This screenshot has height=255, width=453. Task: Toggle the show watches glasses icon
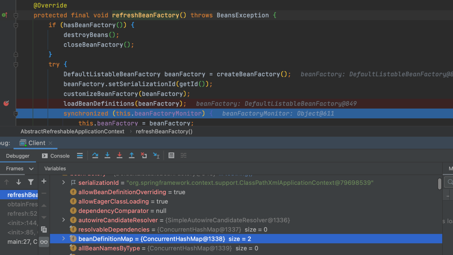(x=44, y=242)
